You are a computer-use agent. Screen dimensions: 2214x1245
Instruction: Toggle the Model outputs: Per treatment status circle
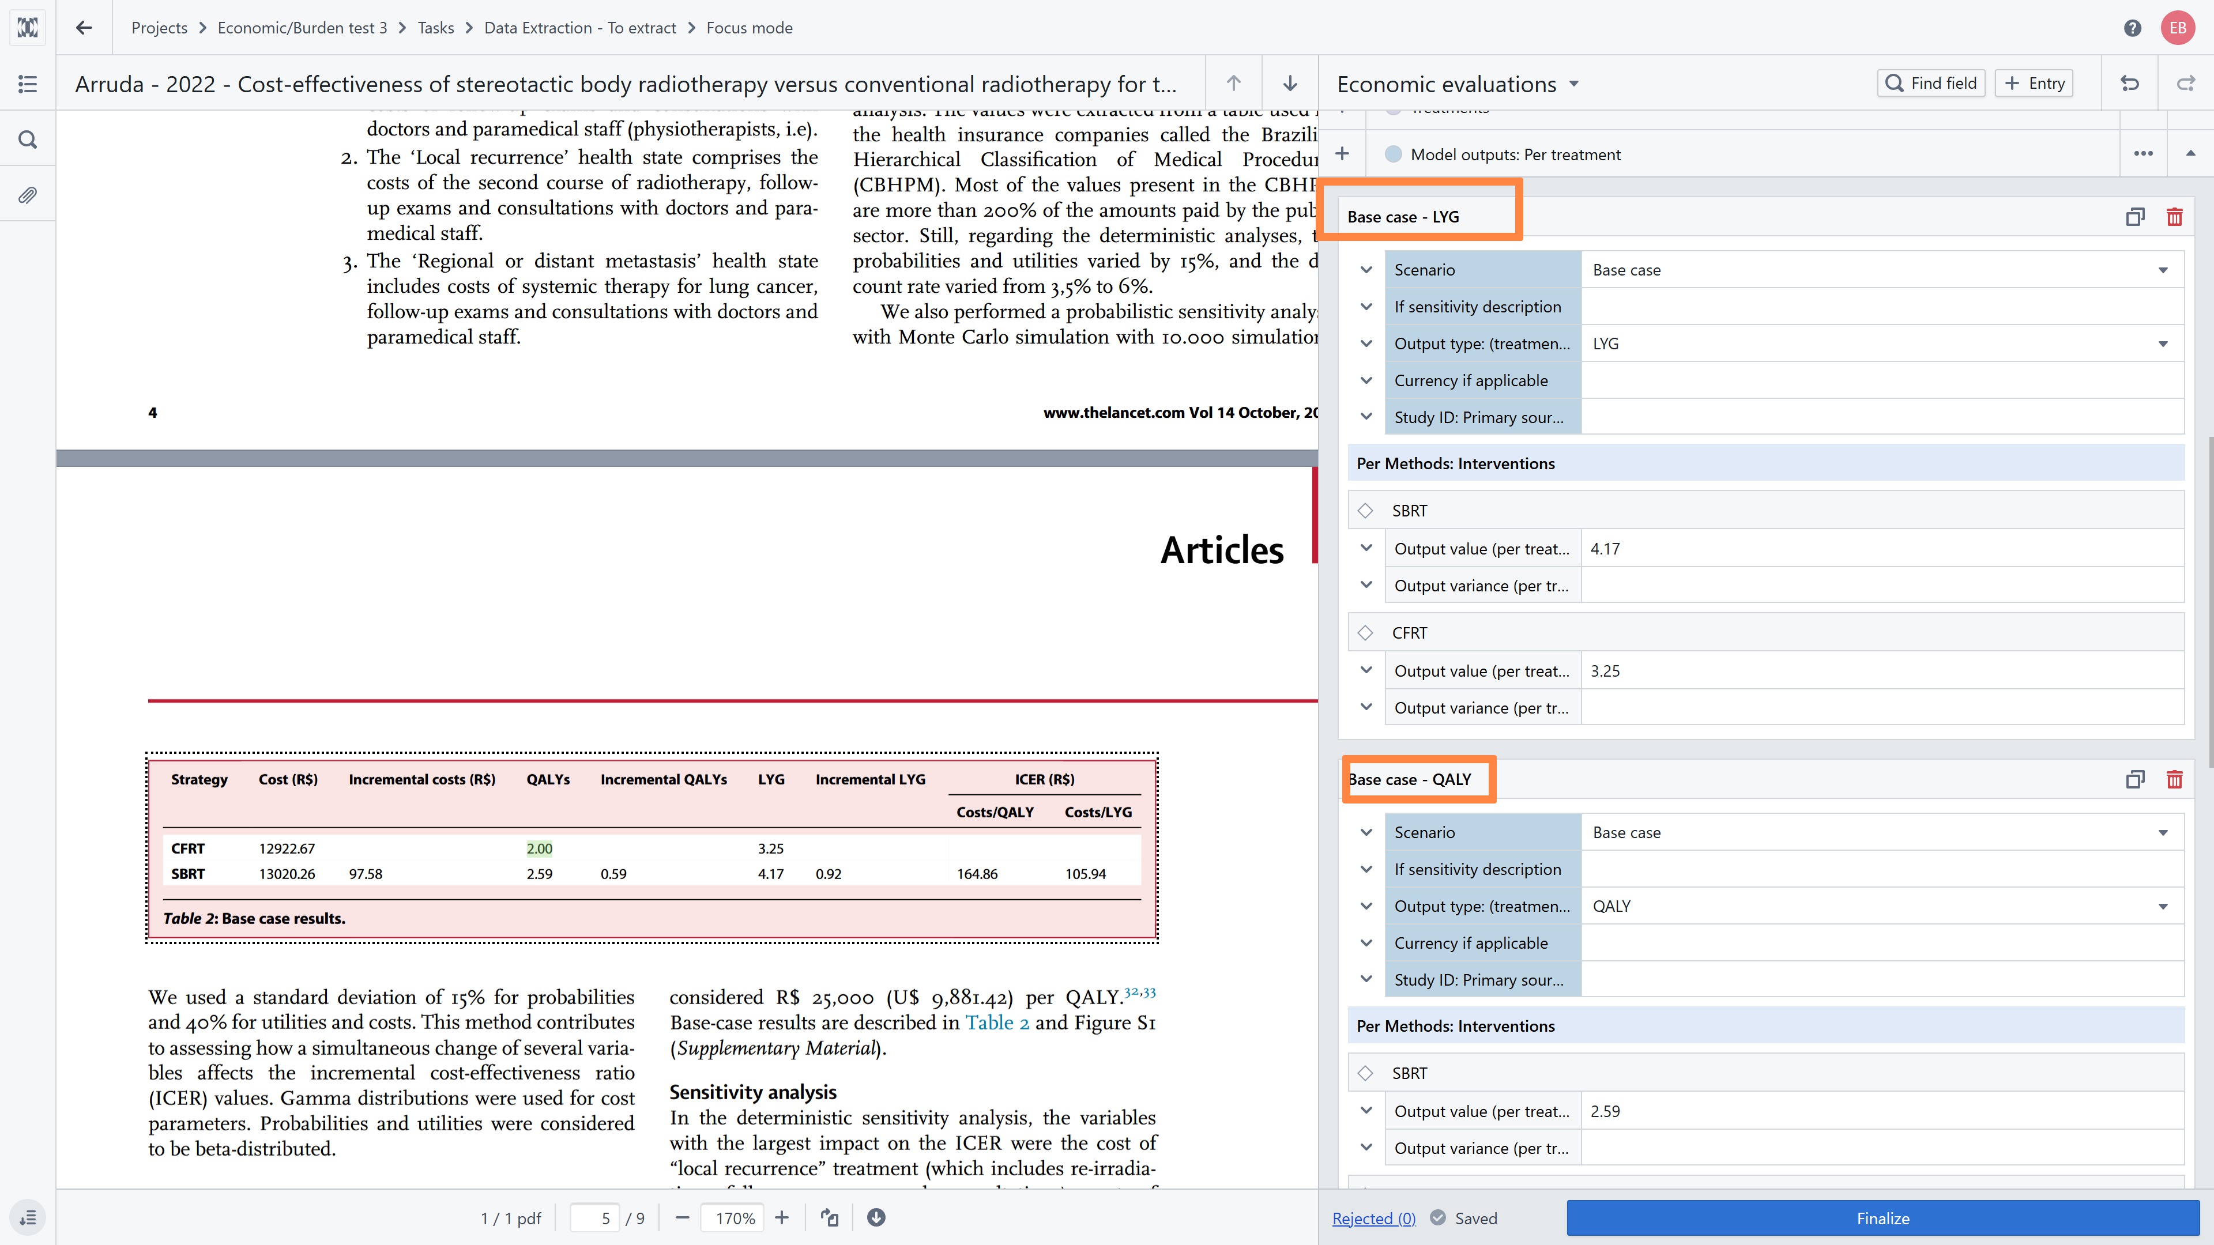1393,154
